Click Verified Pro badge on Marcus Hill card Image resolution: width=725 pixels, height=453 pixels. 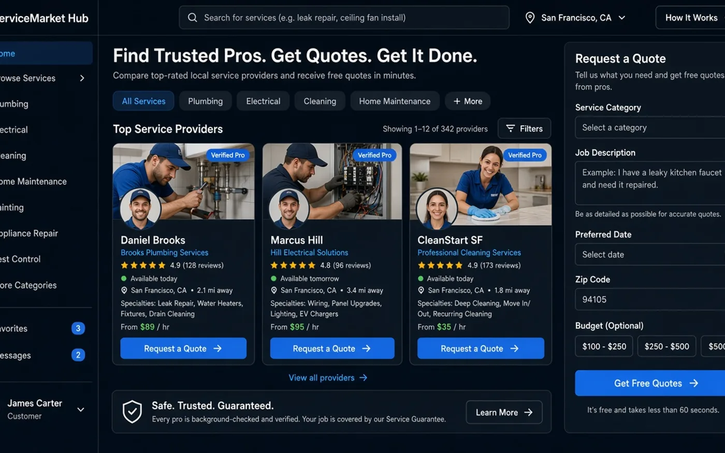click(374, 155)
